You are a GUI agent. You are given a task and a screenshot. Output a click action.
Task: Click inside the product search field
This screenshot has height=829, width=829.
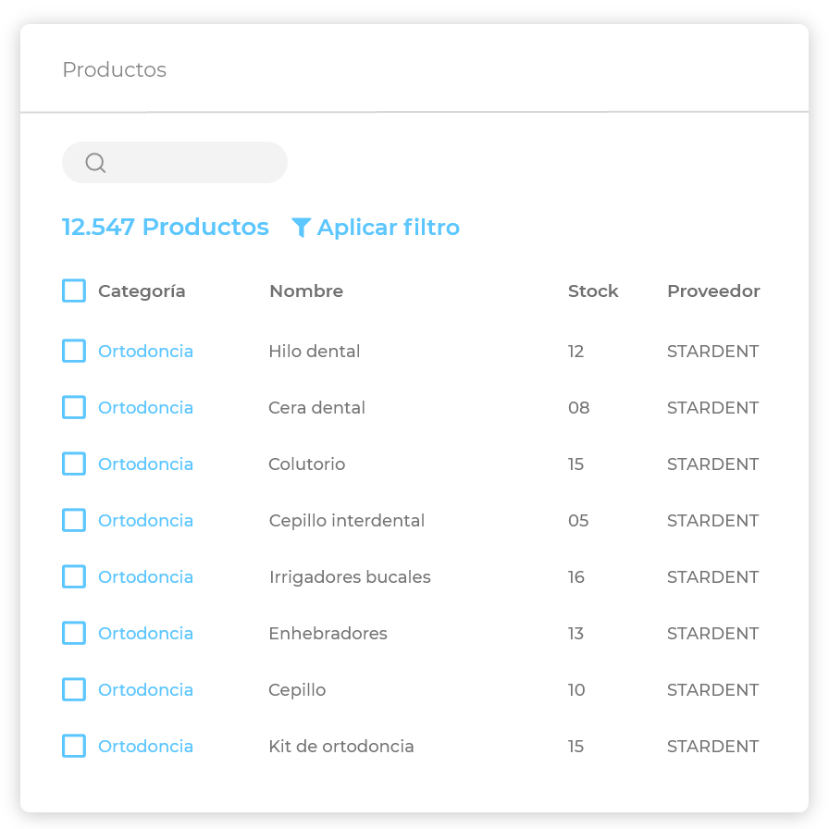coord(194,163)
